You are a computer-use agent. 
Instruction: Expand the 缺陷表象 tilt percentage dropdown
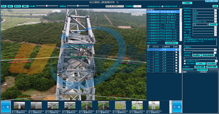[216, 22]
